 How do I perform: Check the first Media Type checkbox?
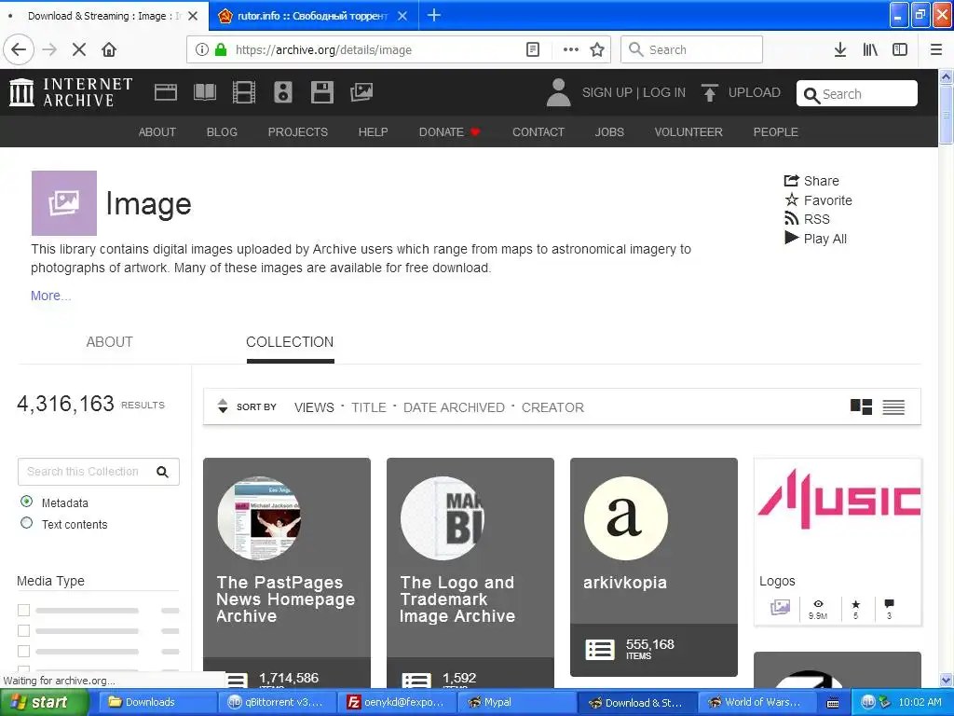click(x=23, y=610)
